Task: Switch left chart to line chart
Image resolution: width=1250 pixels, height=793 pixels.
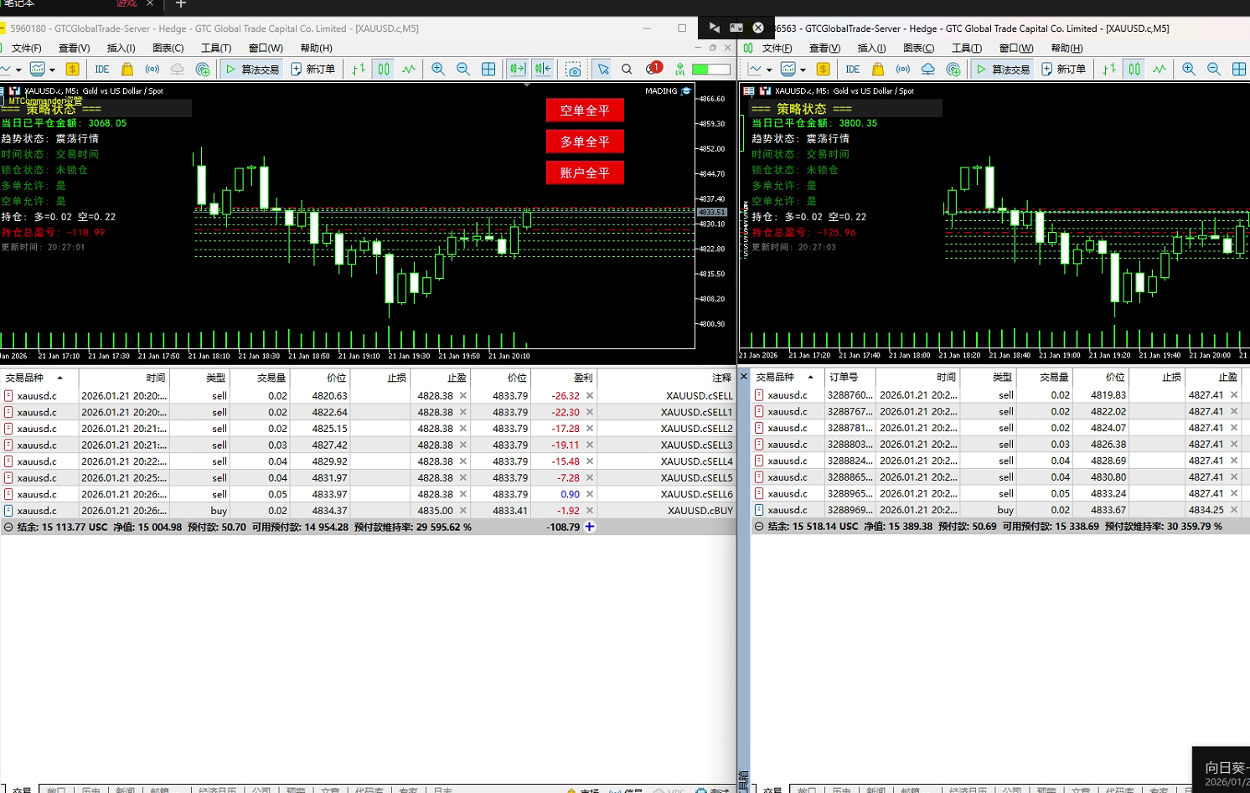Action: coord(409,70)
